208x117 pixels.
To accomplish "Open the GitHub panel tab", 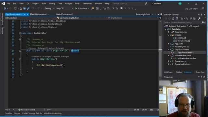I will (x=179, y=72).
